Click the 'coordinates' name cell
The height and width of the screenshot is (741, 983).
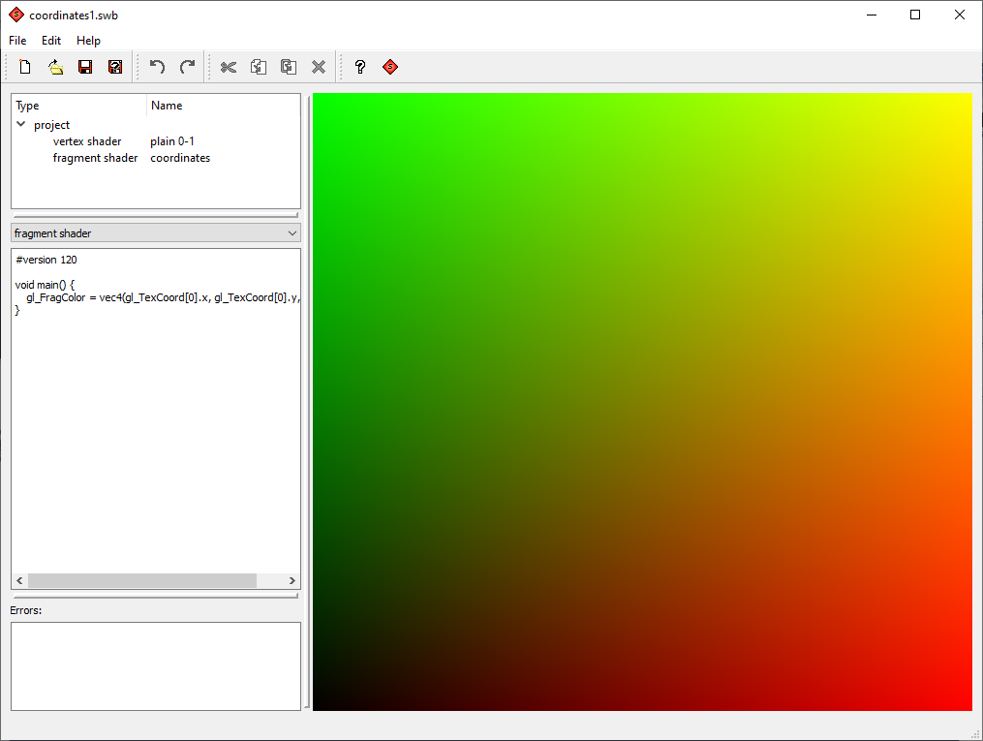click(180, 158)
